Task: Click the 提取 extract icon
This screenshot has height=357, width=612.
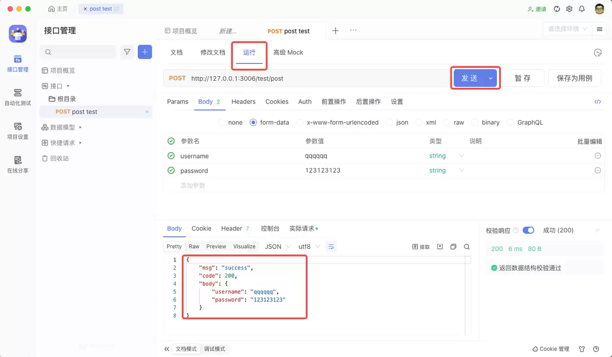Action: pyautogui.click(x=421, y=247)
